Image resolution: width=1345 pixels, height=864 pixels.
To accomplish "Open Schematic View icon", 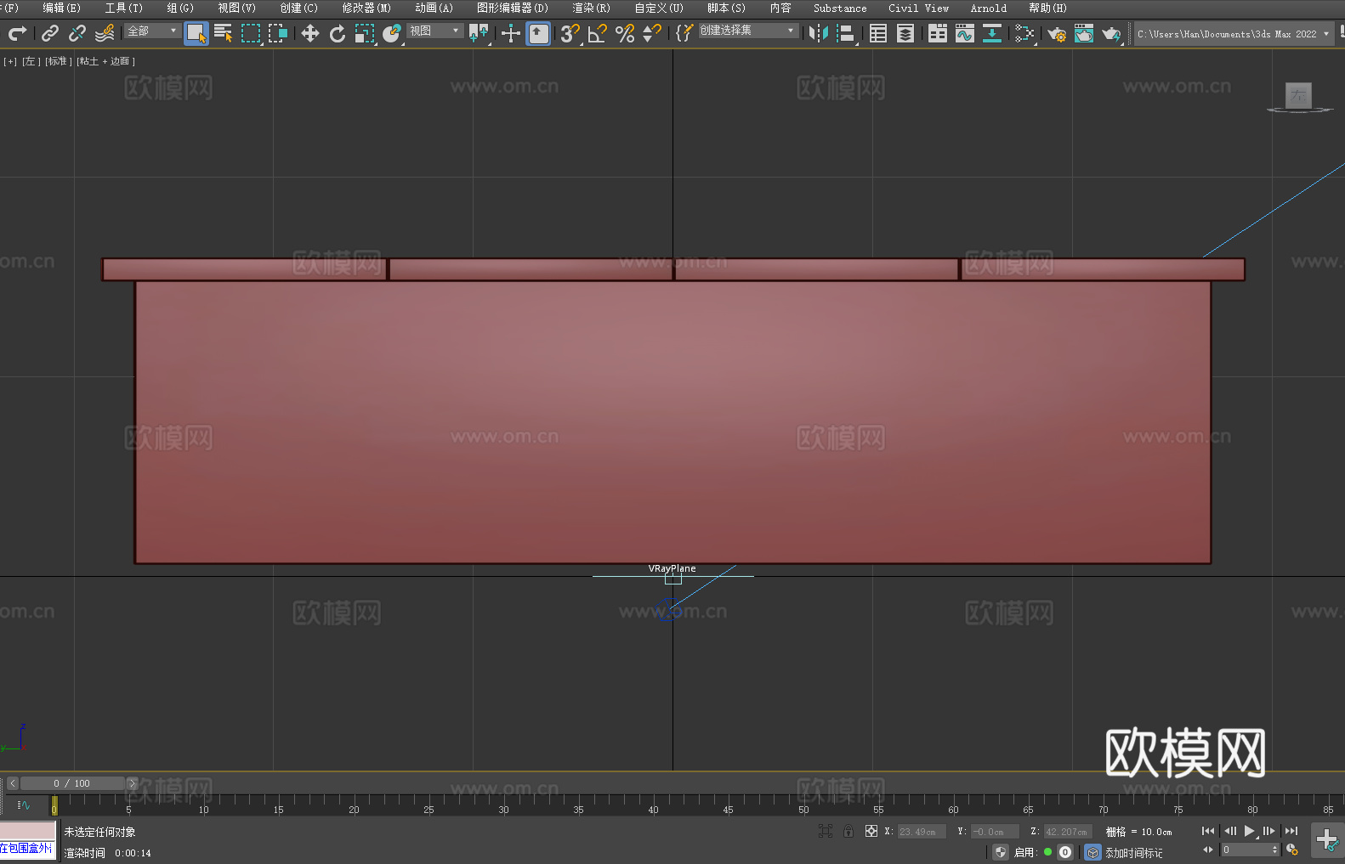I will pos(1024,33).
